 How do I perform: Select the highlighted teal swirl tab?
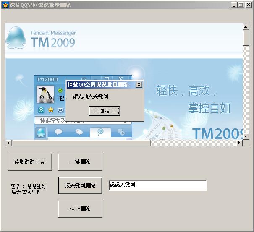point(100,132)
